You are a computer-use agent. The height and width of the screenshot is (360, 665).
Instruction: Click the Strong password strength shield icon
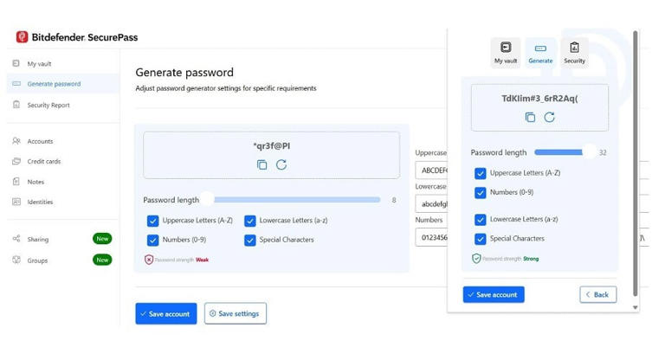(x=476, y=258)
